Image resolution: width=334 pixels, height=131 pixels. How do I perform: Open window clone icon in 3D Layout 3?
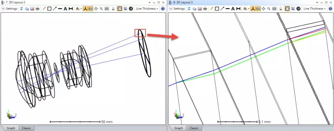click(x=293, y=9)
